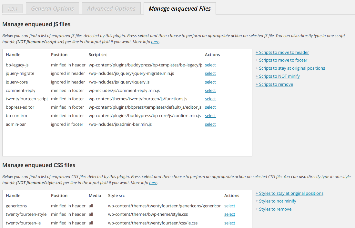The width and height of the screenshot is (355, 228).
Task: Click select for the jquery-migrate script
Action: 210,73
